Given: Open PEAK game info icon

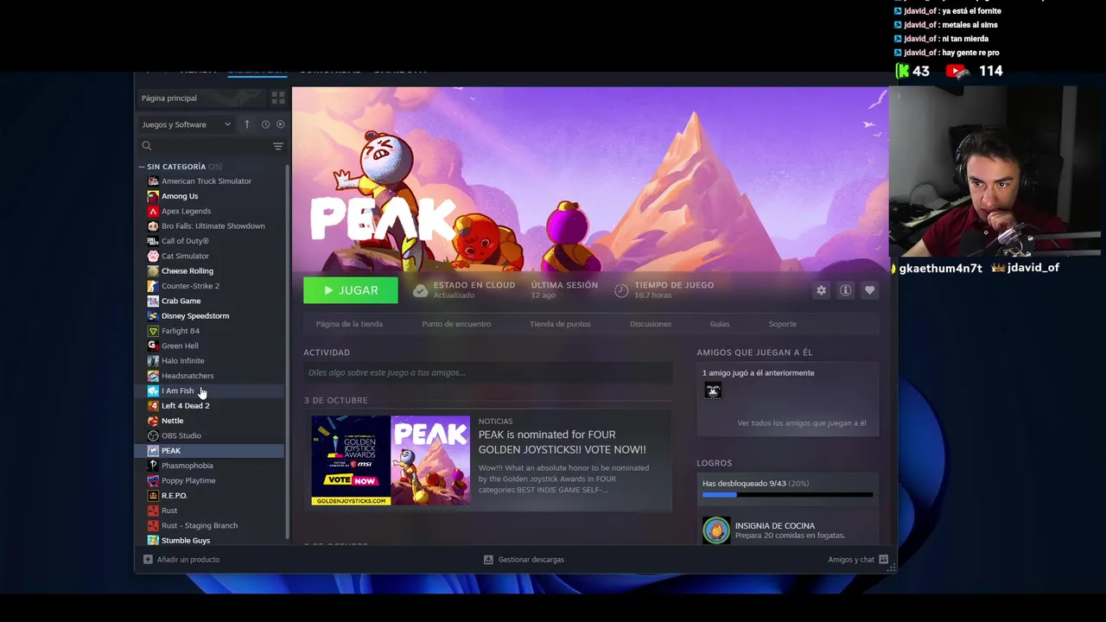Looking at the screenshot, I should 845,290.
